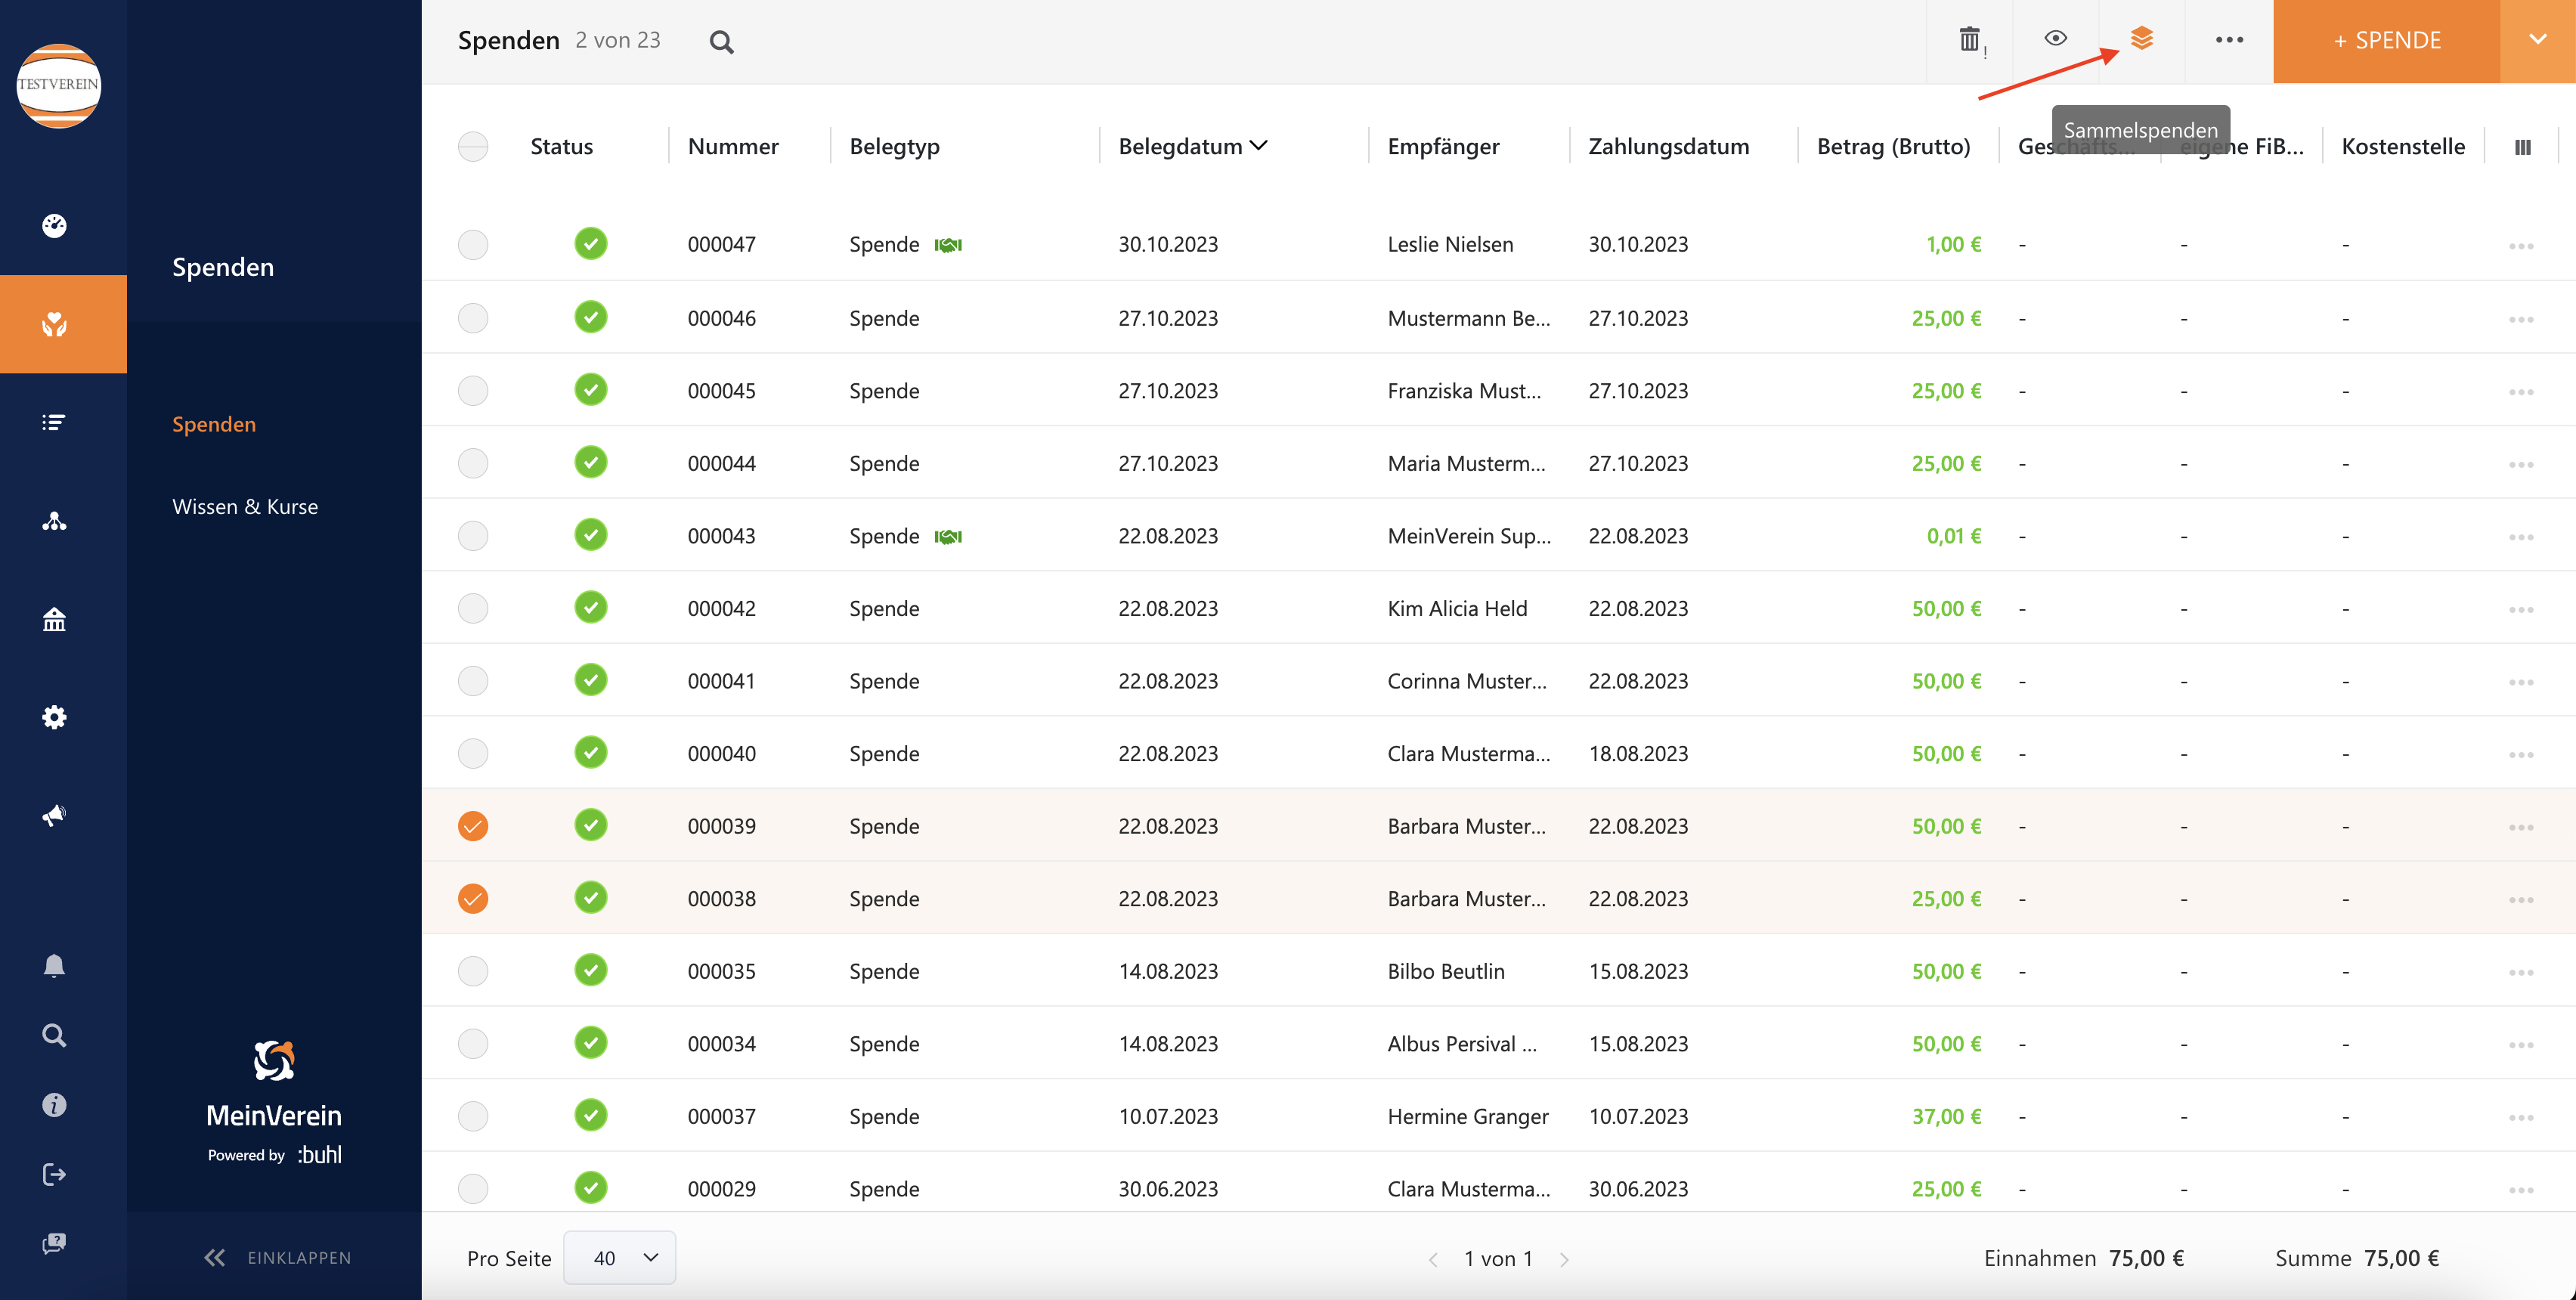Expand the dropdown arrow next to + SPENDE
Viewport: 2576px width, 1300px height.
click(2537, 41)
